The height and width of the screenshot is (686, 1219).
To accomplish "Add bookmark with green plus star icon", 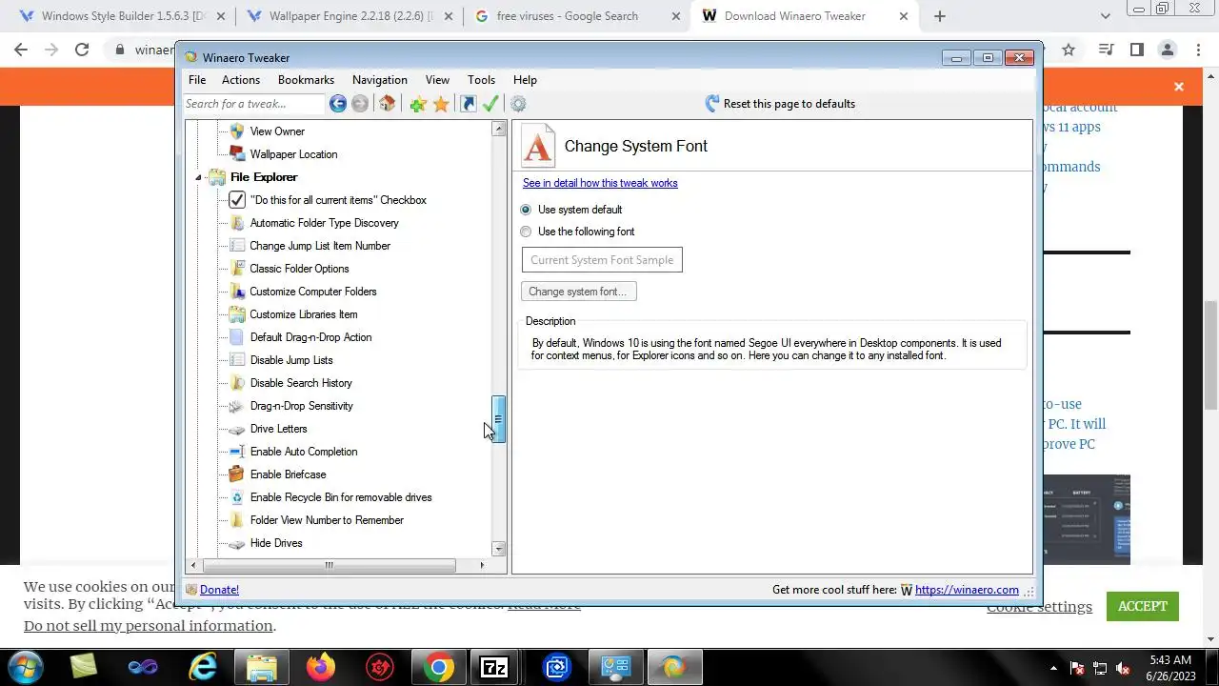I will (x=417, y=104).
